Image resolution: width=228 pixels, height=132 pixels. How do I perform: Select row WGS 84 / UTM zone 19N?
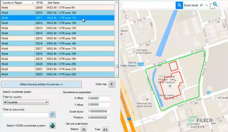pyautogui.click(x=58, y=59)
